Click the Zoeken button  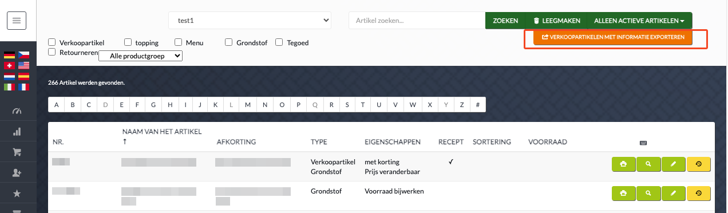click(505, 21)
